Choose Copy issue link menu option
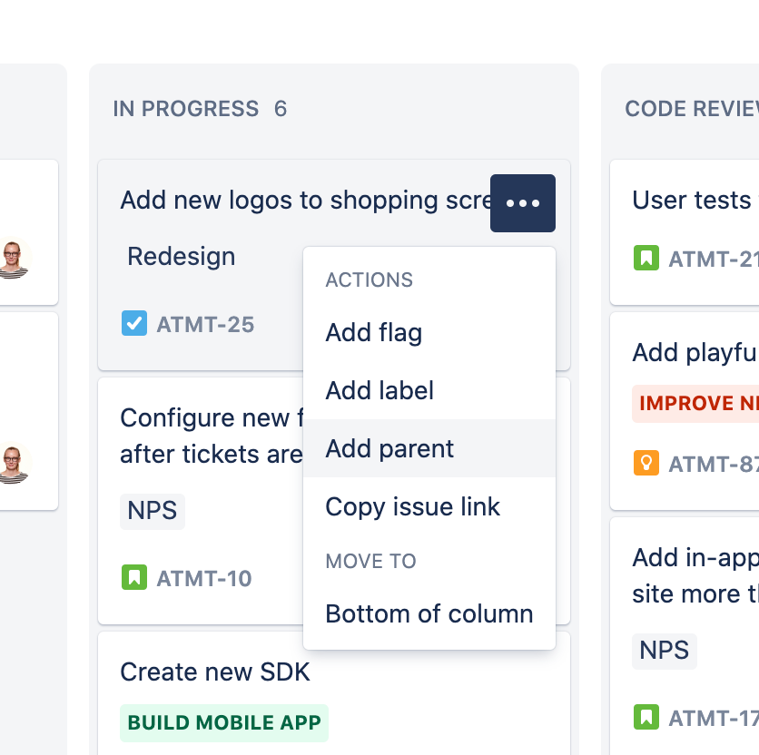 coord(413,507)
